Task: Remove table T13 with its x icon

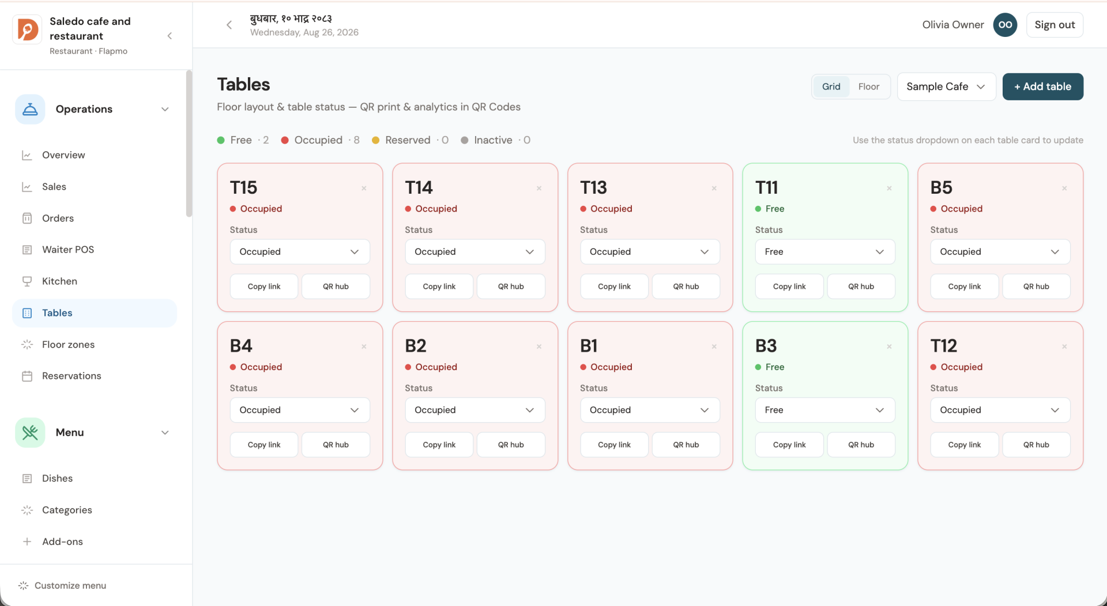Action: (x=714, y=189)
